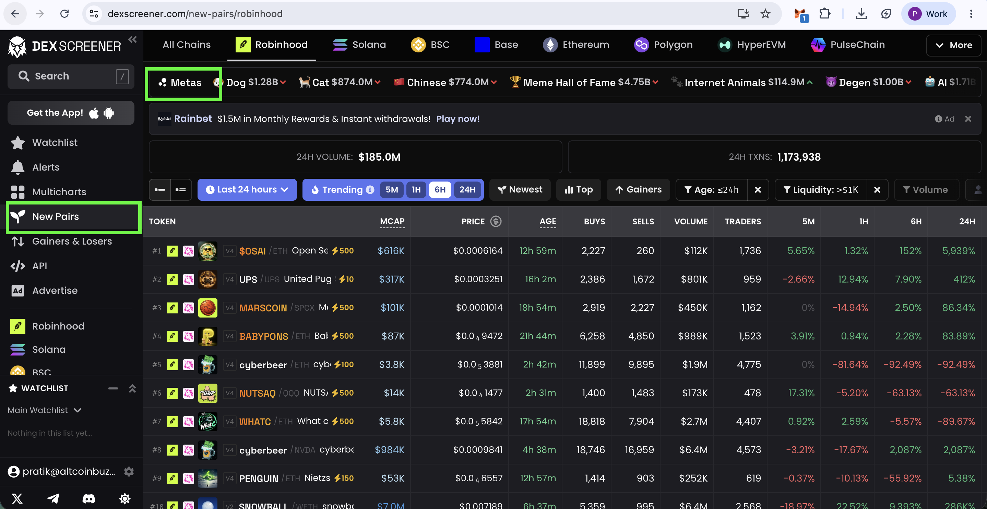Click the price currency switch dollar icon
Viewport: 987px width, 509px height.
(496, 221)
